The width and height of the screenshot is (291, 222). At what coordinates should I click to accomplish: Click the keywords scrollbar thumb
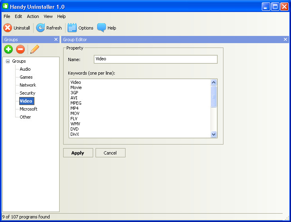(213, 97)
